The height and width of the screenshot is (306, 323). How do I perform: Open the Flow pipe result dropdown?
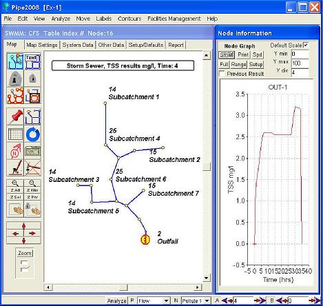point(153,300)
